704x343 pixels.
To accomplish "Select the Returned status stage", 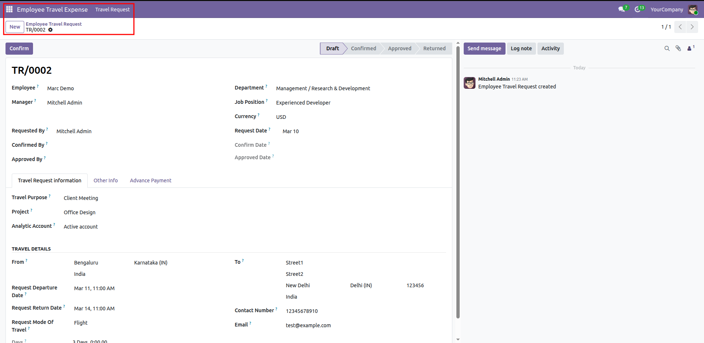I will click(x=434, y=48).
